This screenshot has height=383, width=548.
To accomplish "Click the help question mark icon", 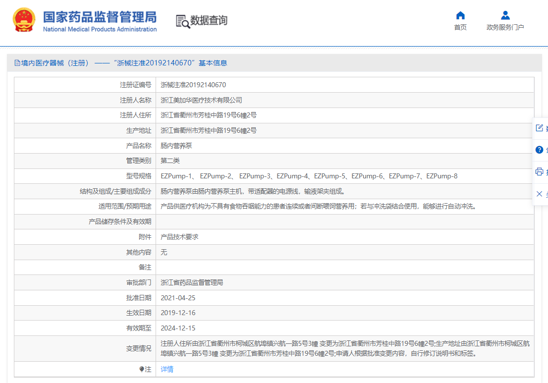I will coord(539,150).
